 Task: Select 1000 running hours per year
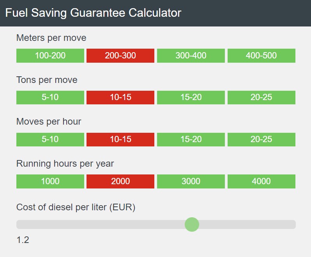click(50, 181)
